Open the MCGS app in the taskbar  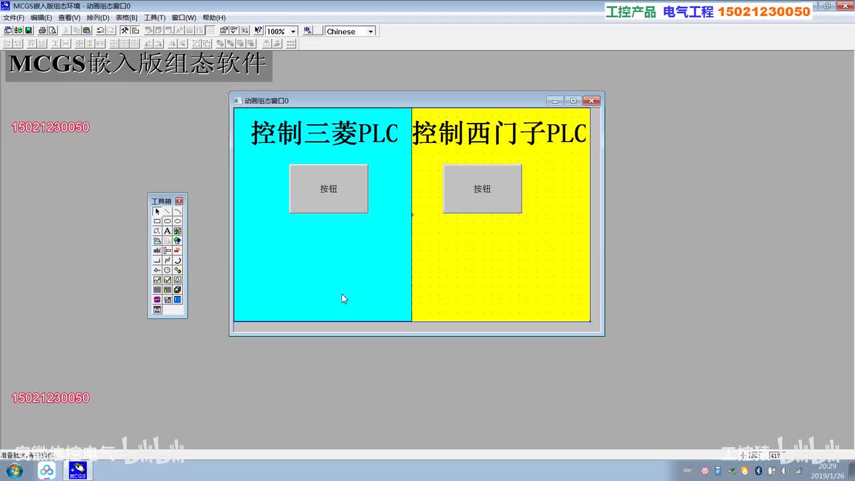[x=78, y=470]
